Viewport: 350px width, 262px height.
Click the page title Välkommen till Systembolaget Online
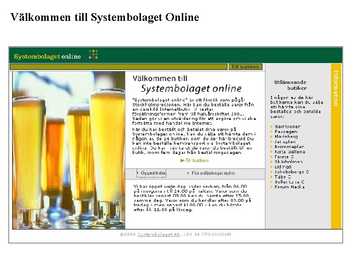pyautogui.click(x=105, y=17)
